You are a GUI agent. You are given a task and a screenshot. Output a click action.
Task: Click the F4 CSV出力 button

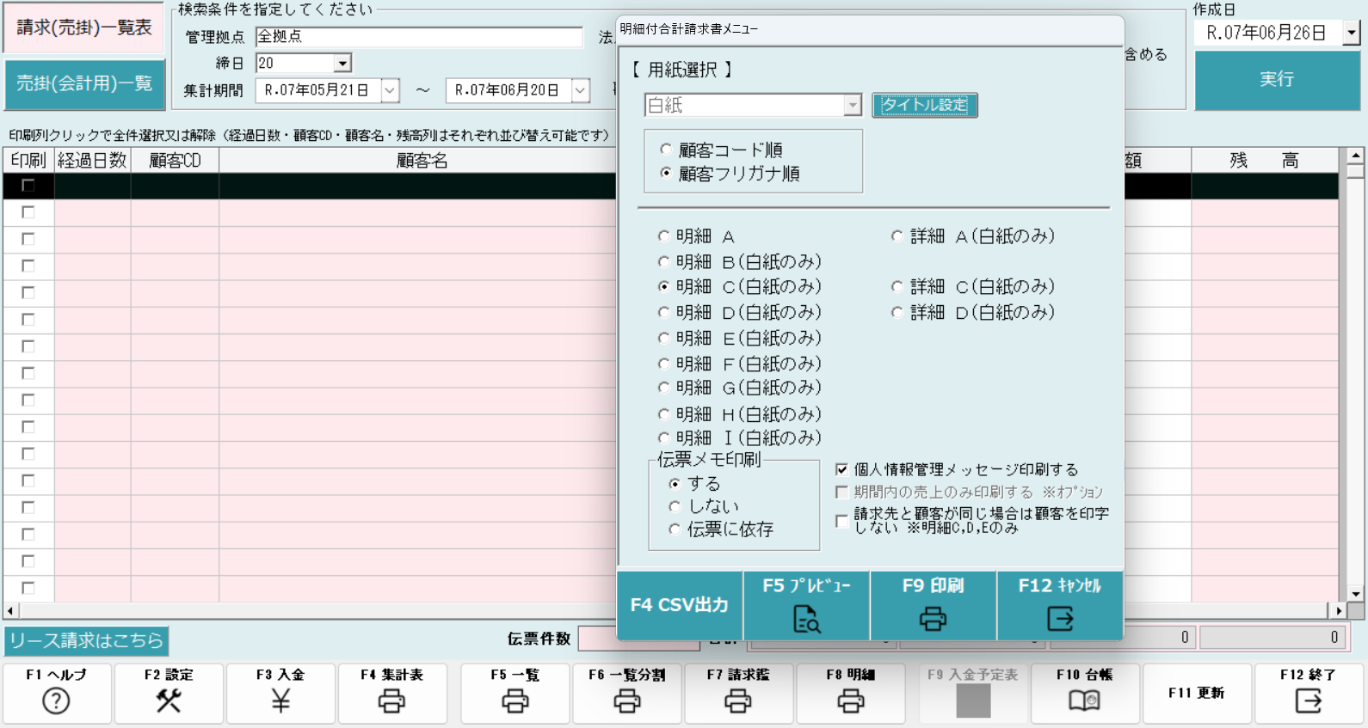[679, 605]
